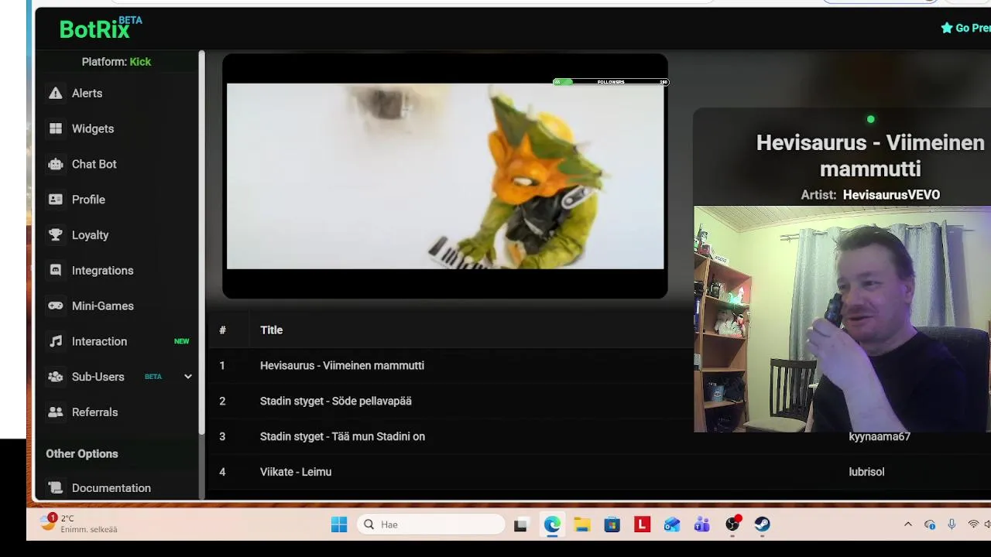
Task: Click requester name lubrisol
Action: tap(866, 472)
